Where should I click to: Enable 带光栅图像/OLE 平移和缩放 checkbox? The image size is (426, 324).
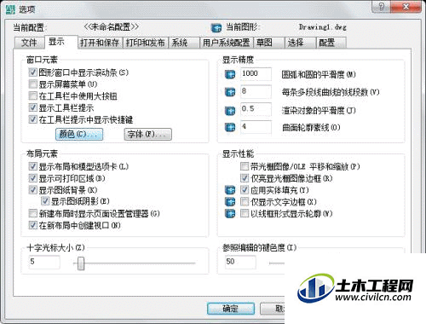(x=245, y=166)
